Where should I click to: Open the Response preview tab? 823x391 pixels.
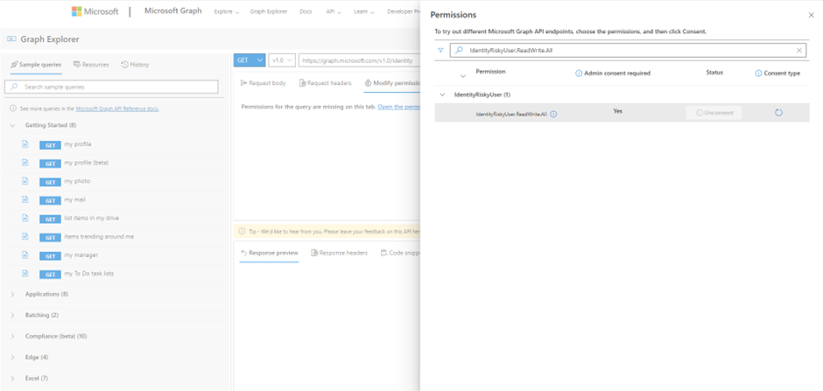tap(270, 253)
